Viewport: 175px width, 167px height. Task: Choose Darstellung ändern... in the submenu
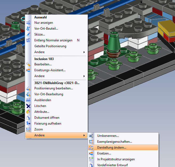(x=123, y=148)
